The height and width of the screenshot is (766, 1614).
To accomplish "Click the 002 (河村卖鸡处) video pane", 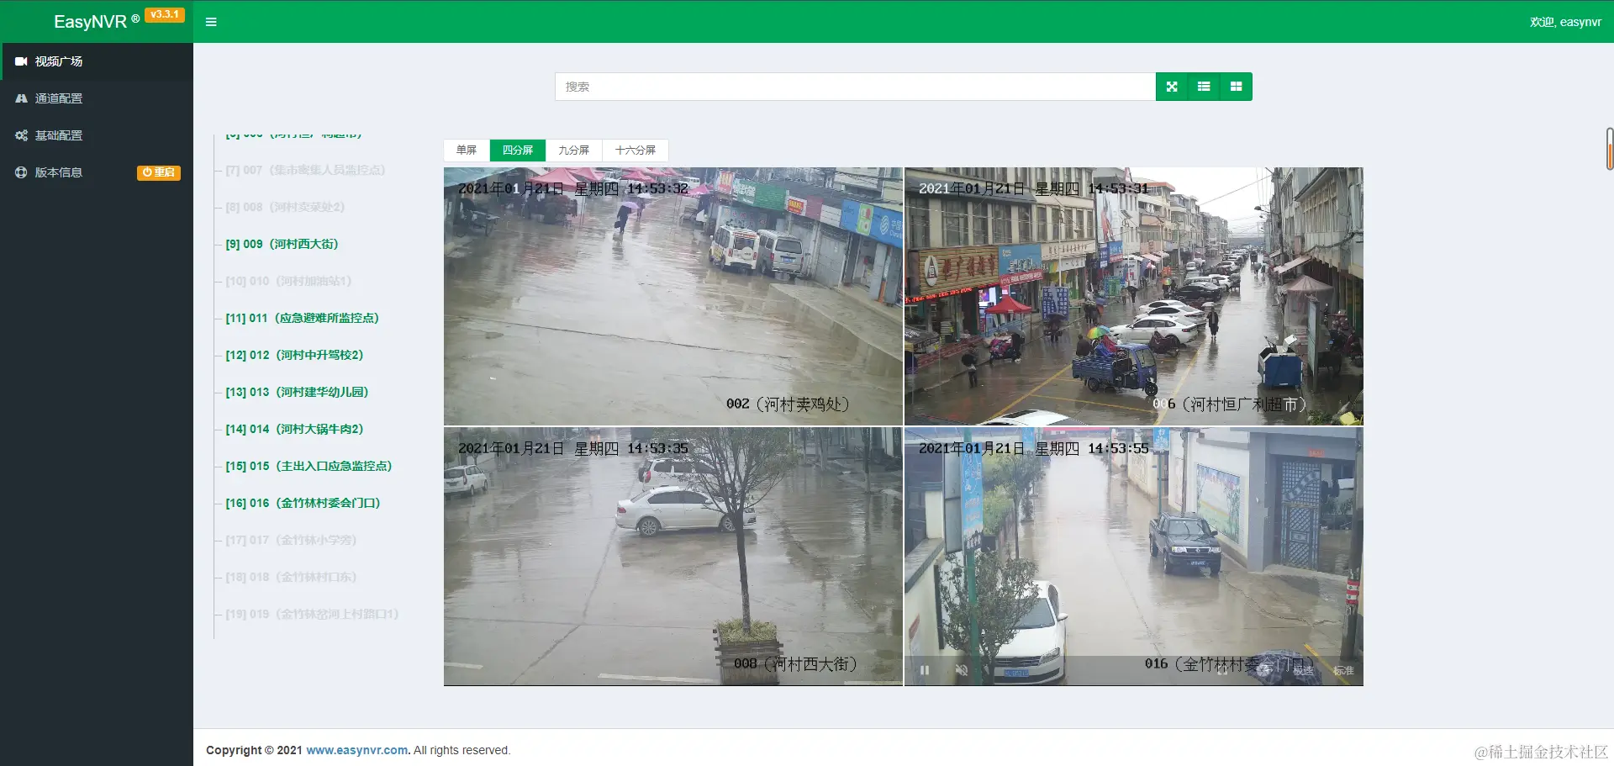I will pyautogui.click(x=672, y=296).
